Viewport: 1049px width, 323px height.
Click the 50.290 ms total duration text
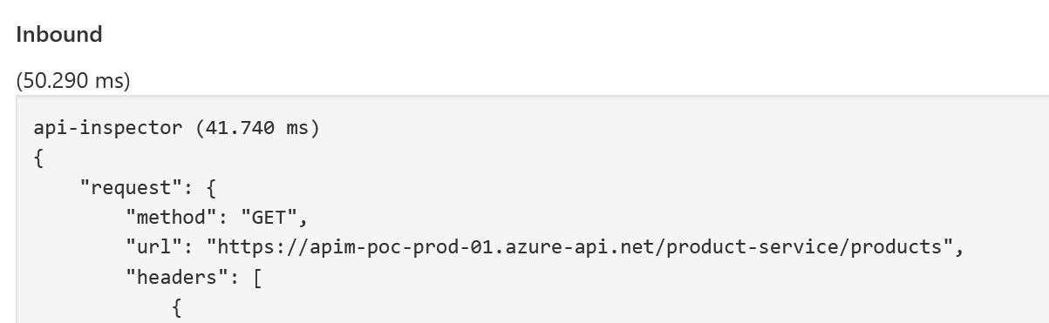pyautogui.click(x=73, y=81)
